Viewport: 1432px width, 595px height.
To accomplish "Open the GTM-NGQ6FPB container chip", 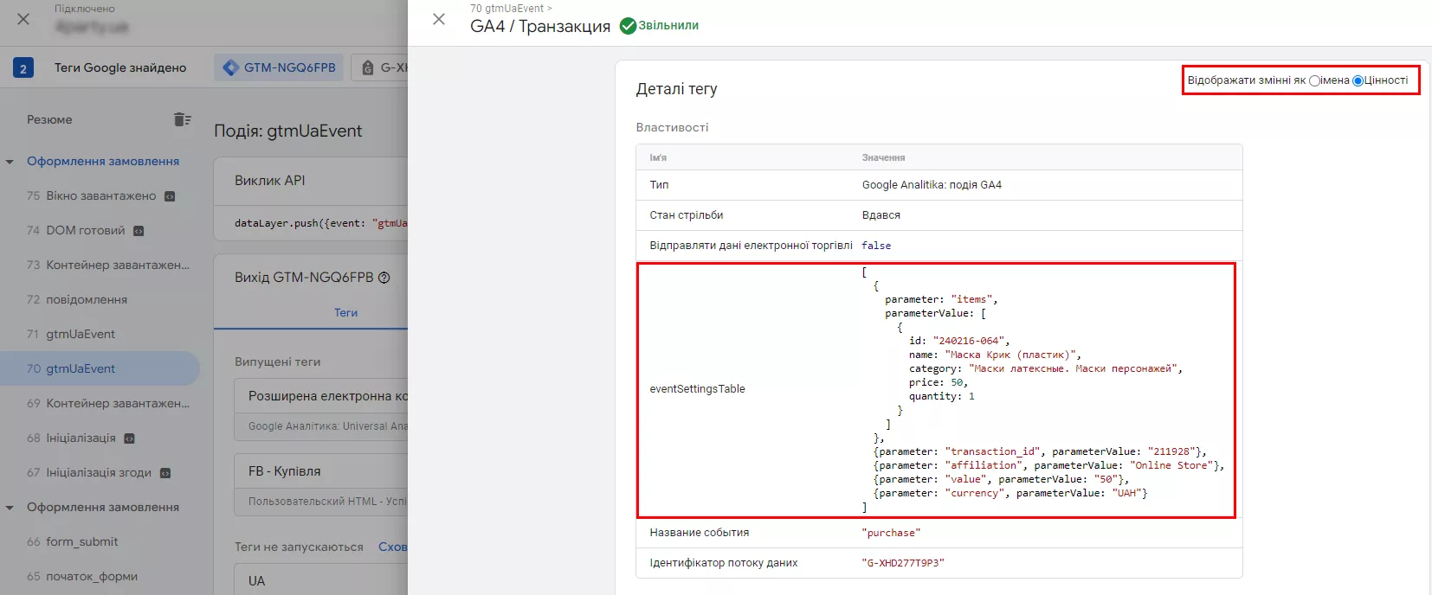I will 279,67.
